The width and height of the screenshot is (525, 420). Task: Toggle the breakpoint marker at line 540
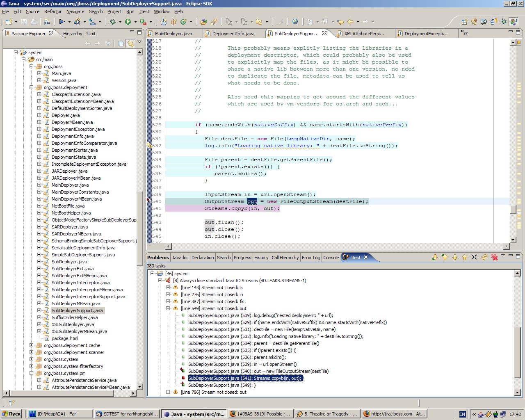point(149,201)
